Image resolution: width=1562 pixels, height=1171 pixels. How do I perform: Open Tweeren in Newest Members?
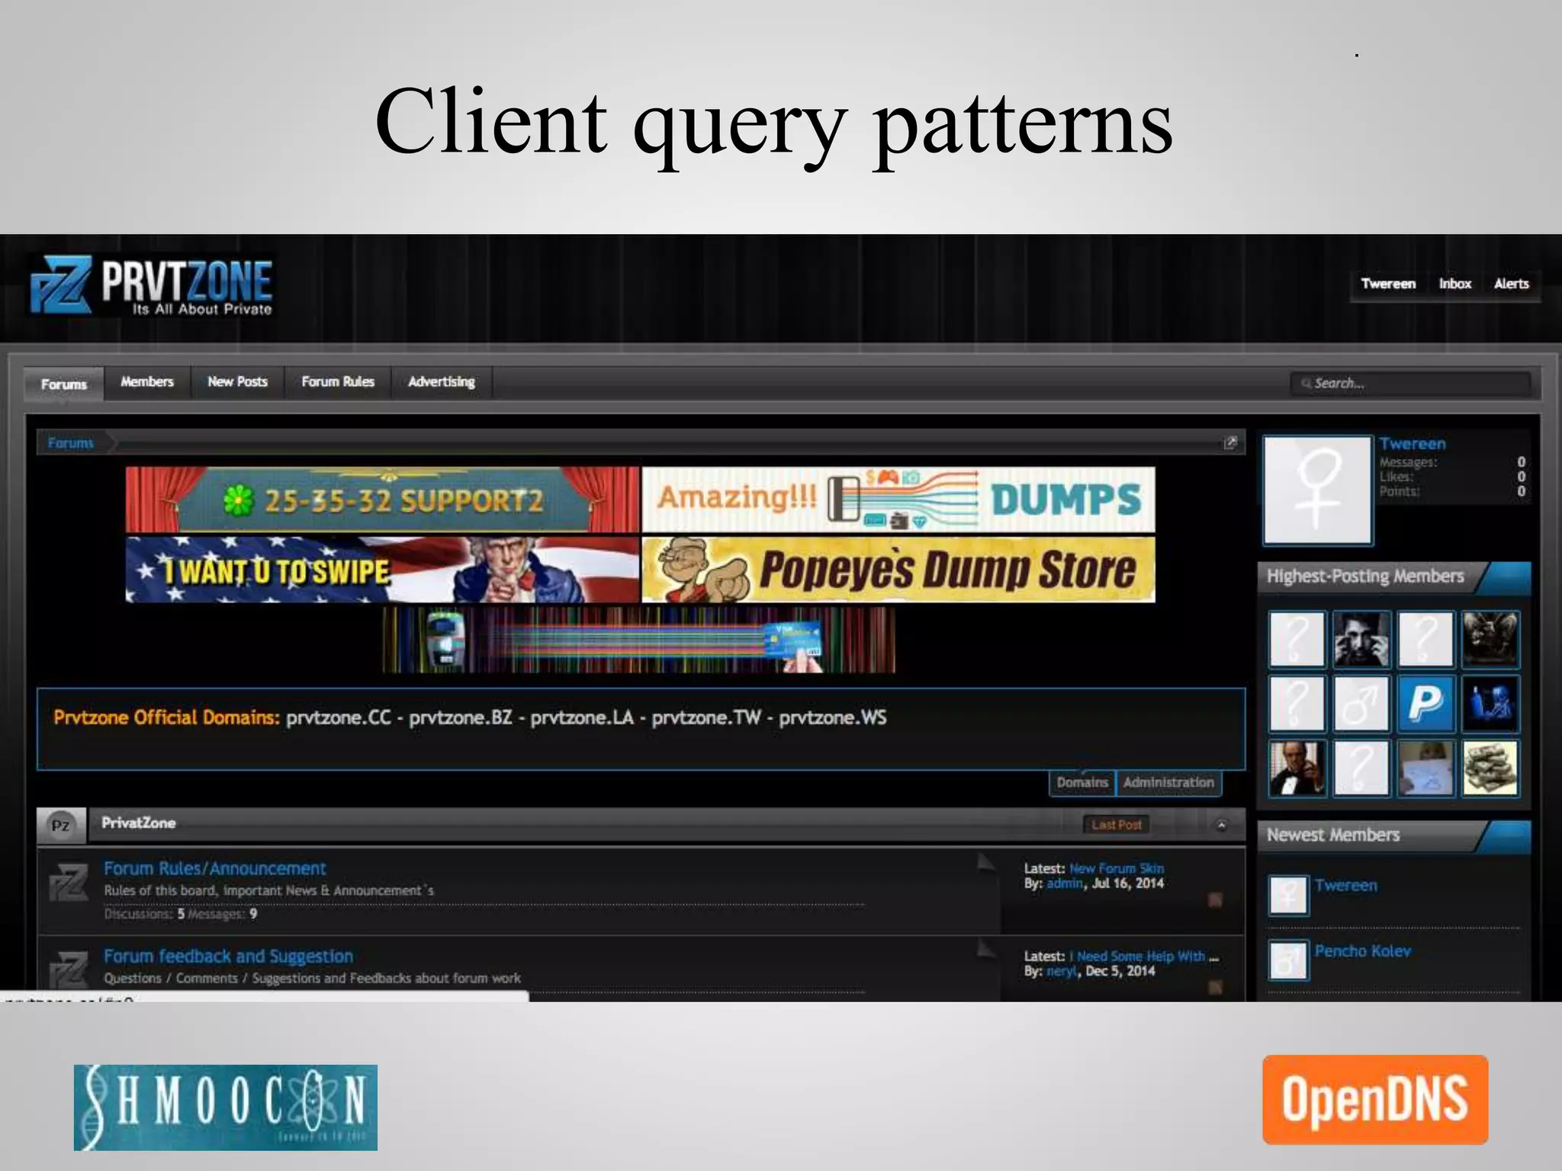click(x=1346, y=886)
